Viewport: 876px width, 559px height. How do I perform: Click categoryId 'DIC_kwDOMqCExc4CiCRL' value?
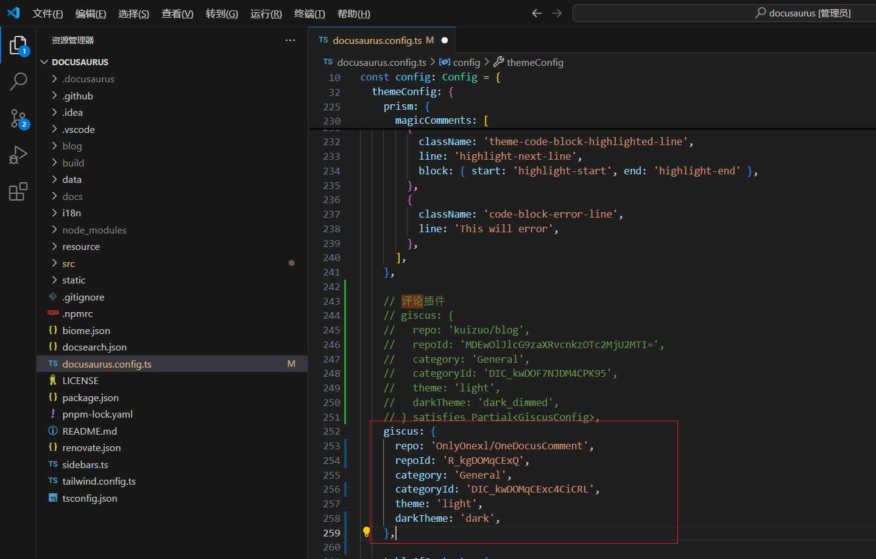click(x=530, y=489)
